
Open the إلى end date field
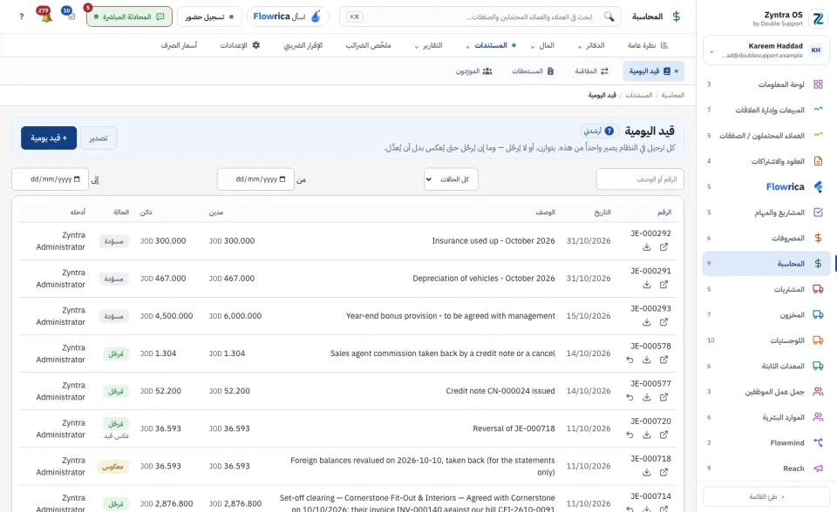click(51, 179)
